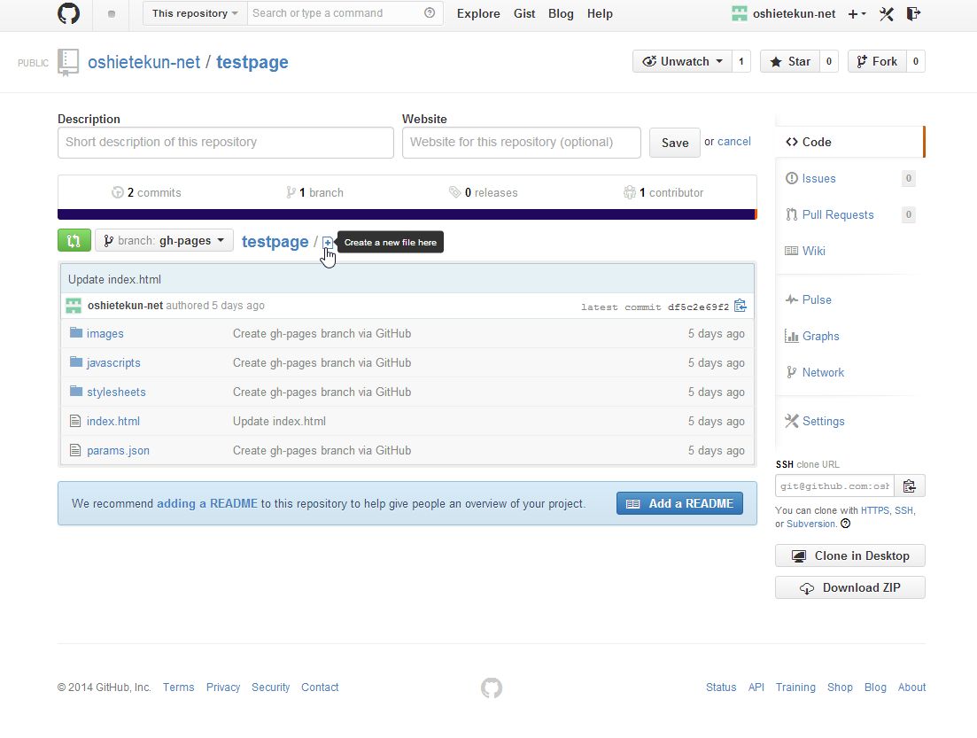The image size is (977, 738).
Task: Open the Terms footer link
Action: pos(179,687)
